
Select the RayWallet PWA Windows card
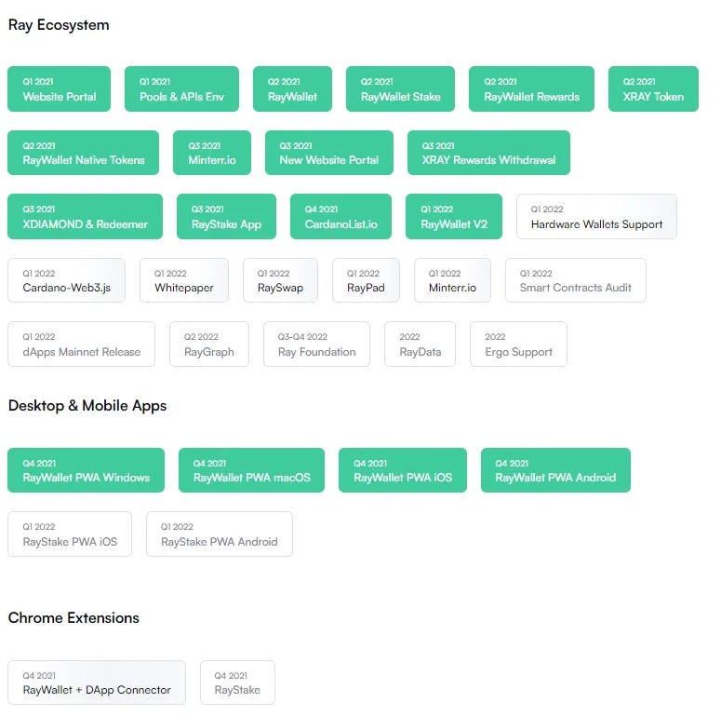[x=86, y=470]
